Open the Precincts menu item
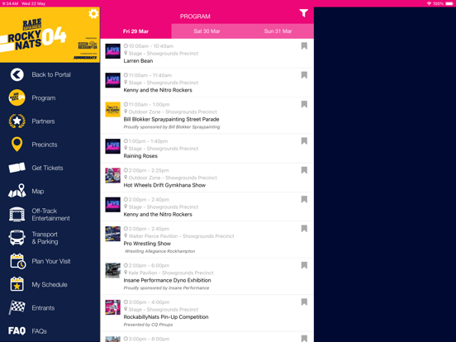 click(45, 145)
